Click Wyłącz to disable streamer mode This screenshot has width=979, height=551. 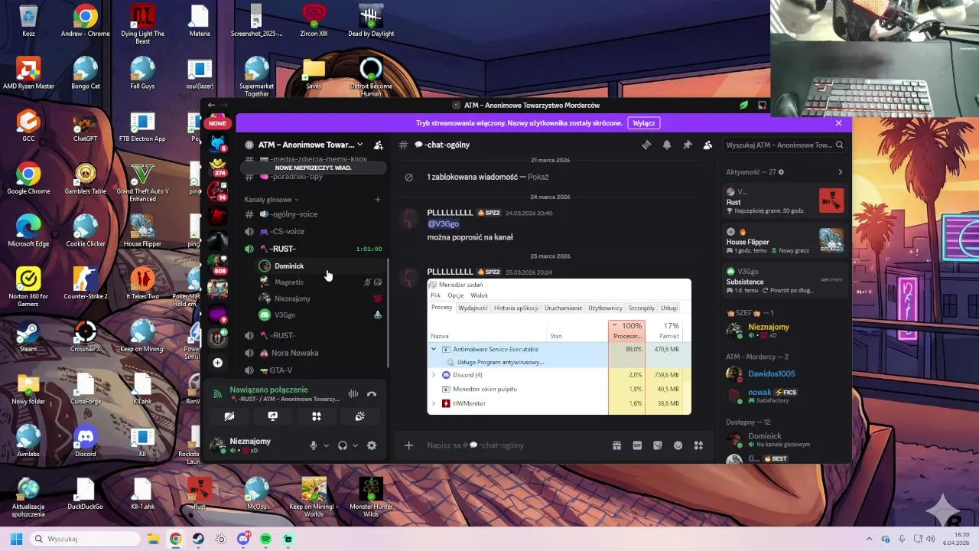tap(644, 122)
